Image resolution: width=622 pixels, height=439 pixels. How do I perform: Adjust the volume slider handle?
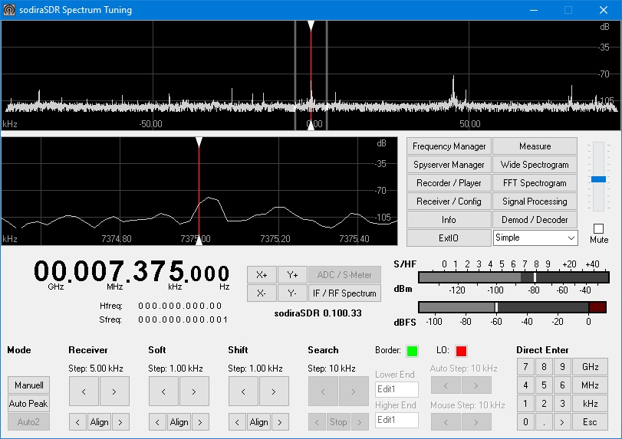[x=598, y=179]
